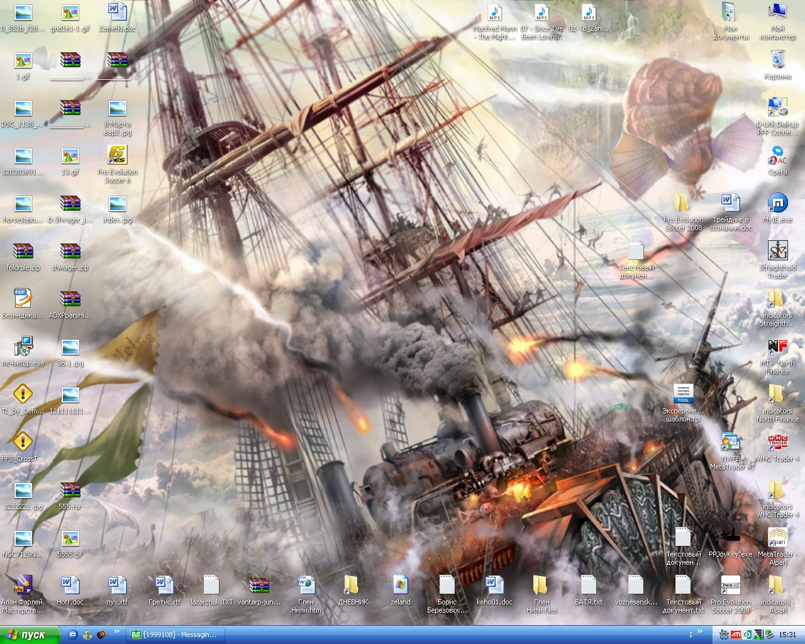The width and height of the screenshot is (805, 644).
Task: Select the mt4setup.exe installer icon
Action: (x=23, y=348)
